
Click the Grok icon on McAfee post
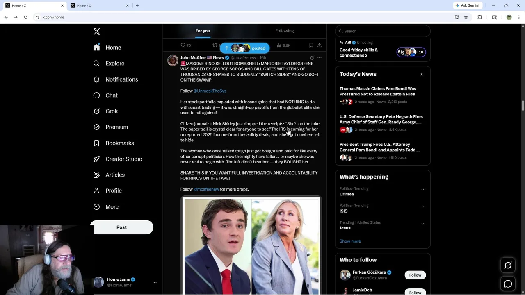coord(312,58)
